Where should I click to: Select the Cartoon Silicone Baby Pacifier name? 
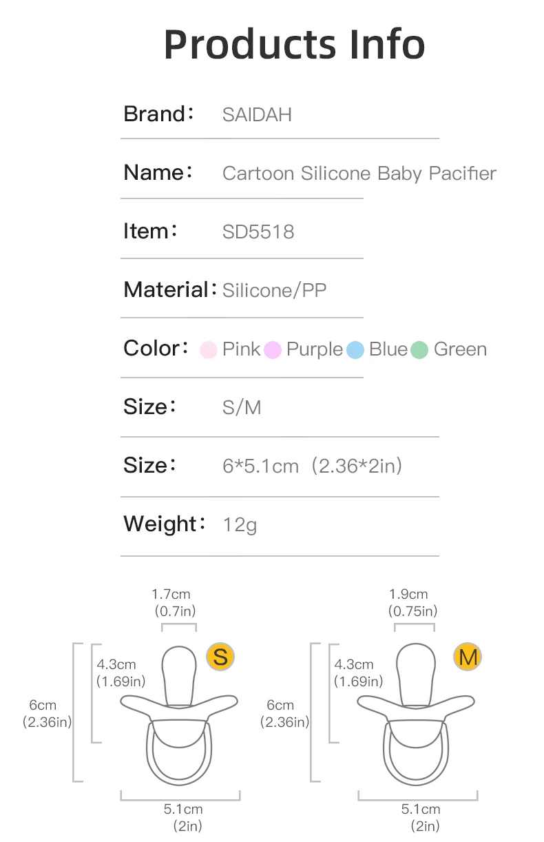coord(359,173)
